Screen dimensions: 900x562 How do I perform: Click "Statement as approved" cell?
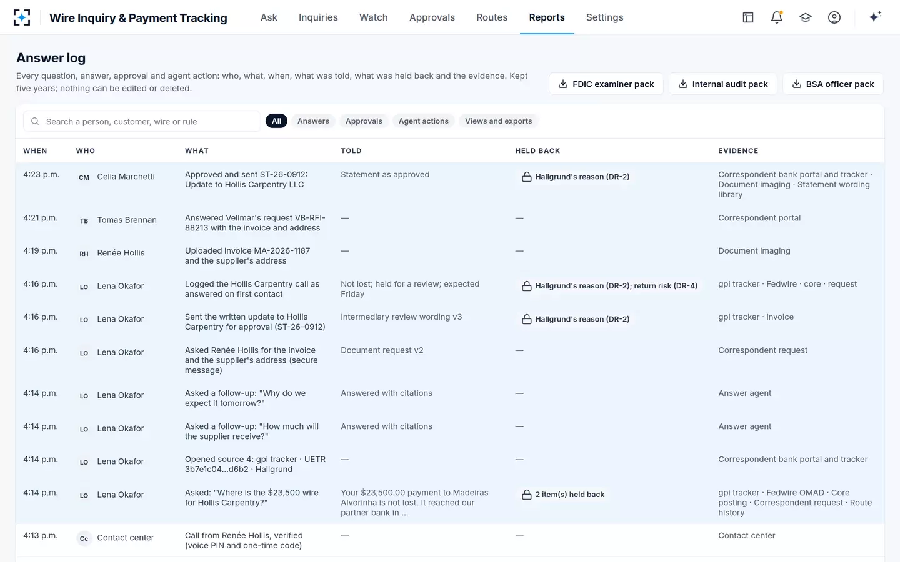point(385,175)
